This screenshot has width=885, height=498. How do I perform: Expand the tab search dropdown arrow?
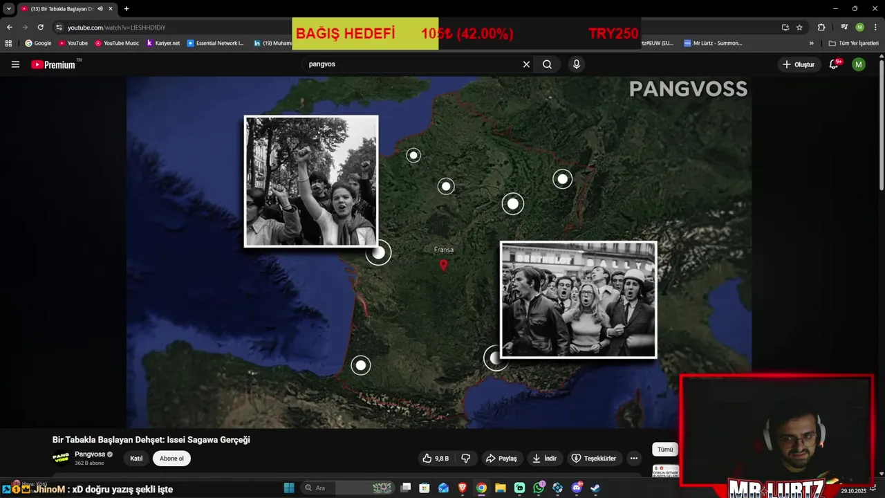8,9
